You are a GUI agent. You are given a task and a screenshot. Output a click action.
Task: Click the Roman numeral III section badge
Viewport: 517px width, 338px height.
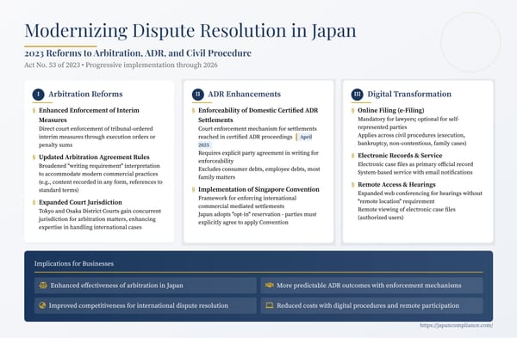tap(357, 95)
